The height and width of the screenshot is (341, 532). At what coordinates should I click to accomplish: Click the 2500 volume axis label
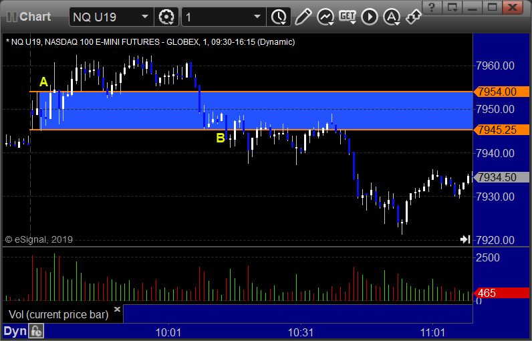[x=488, y=257]
